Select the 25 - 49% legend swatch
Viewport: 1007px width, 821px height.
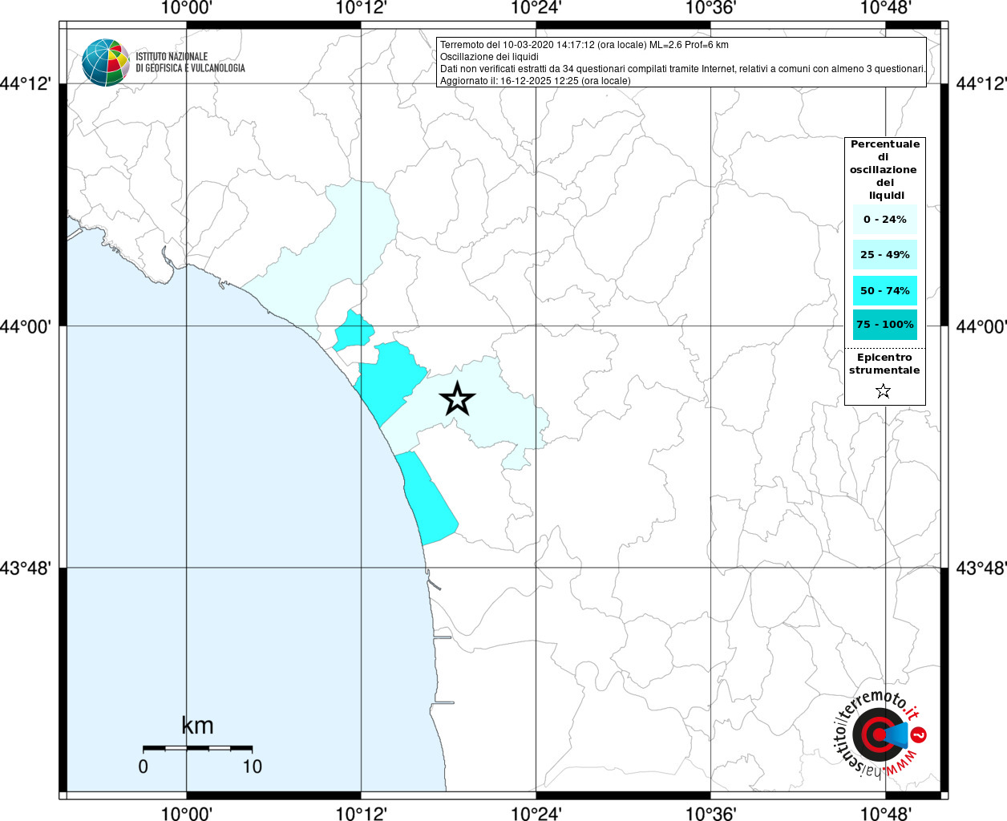pos(885,254)
